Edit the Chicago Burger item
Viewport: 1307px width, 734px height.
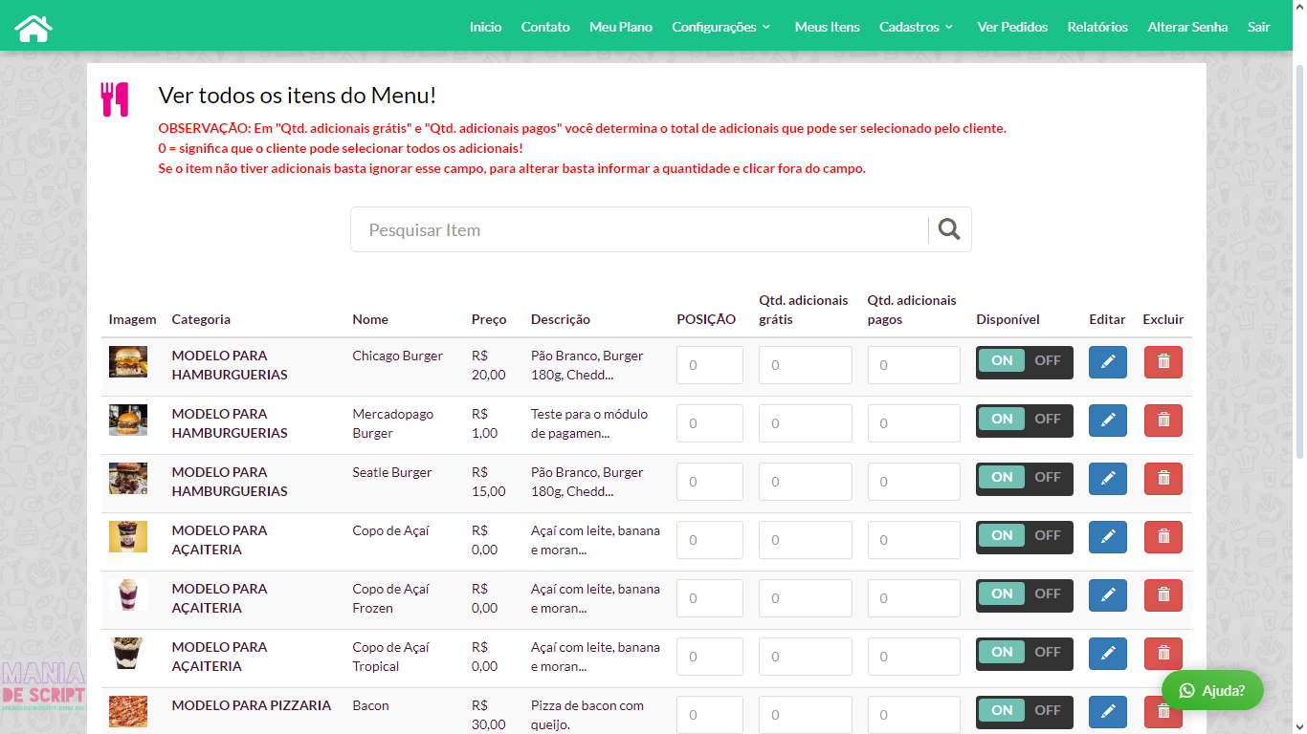[x=1107, y=362]
